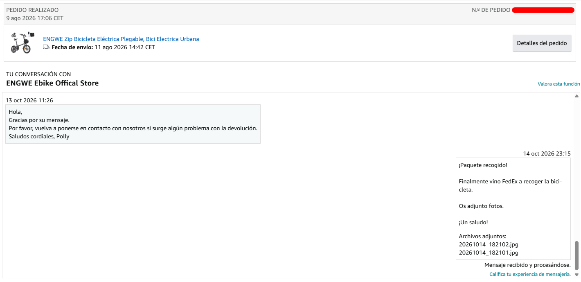Click the Mensaje recibido y procesándose status
Screen dimensions: 581x282
[527, 265]
